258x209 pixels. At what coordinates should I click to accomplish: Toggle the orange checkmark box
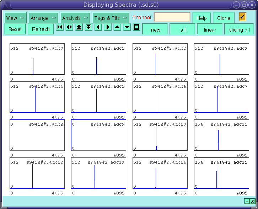[242, 17]
